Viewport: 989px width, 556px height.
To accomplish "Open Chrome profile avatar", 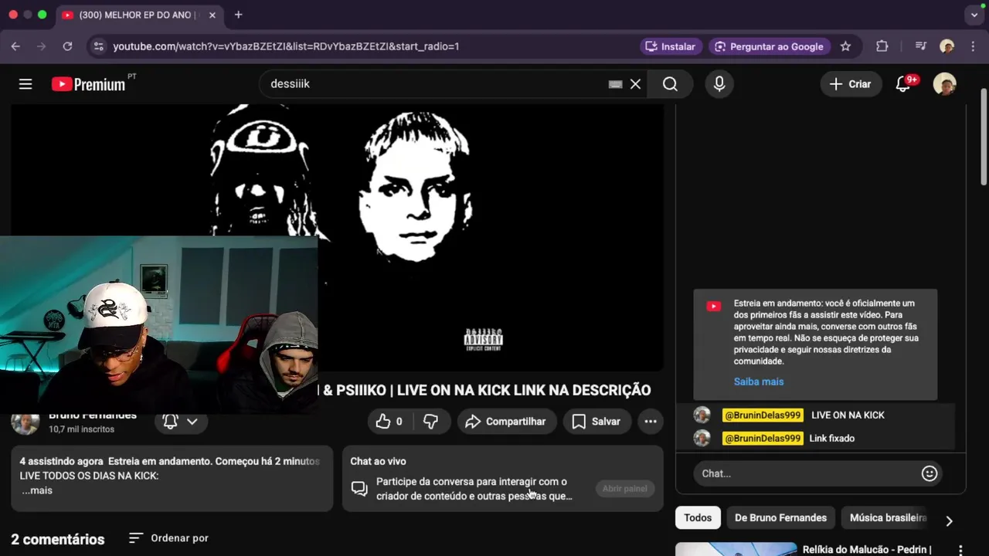I will pyautogui.click(x=947, y=46).
